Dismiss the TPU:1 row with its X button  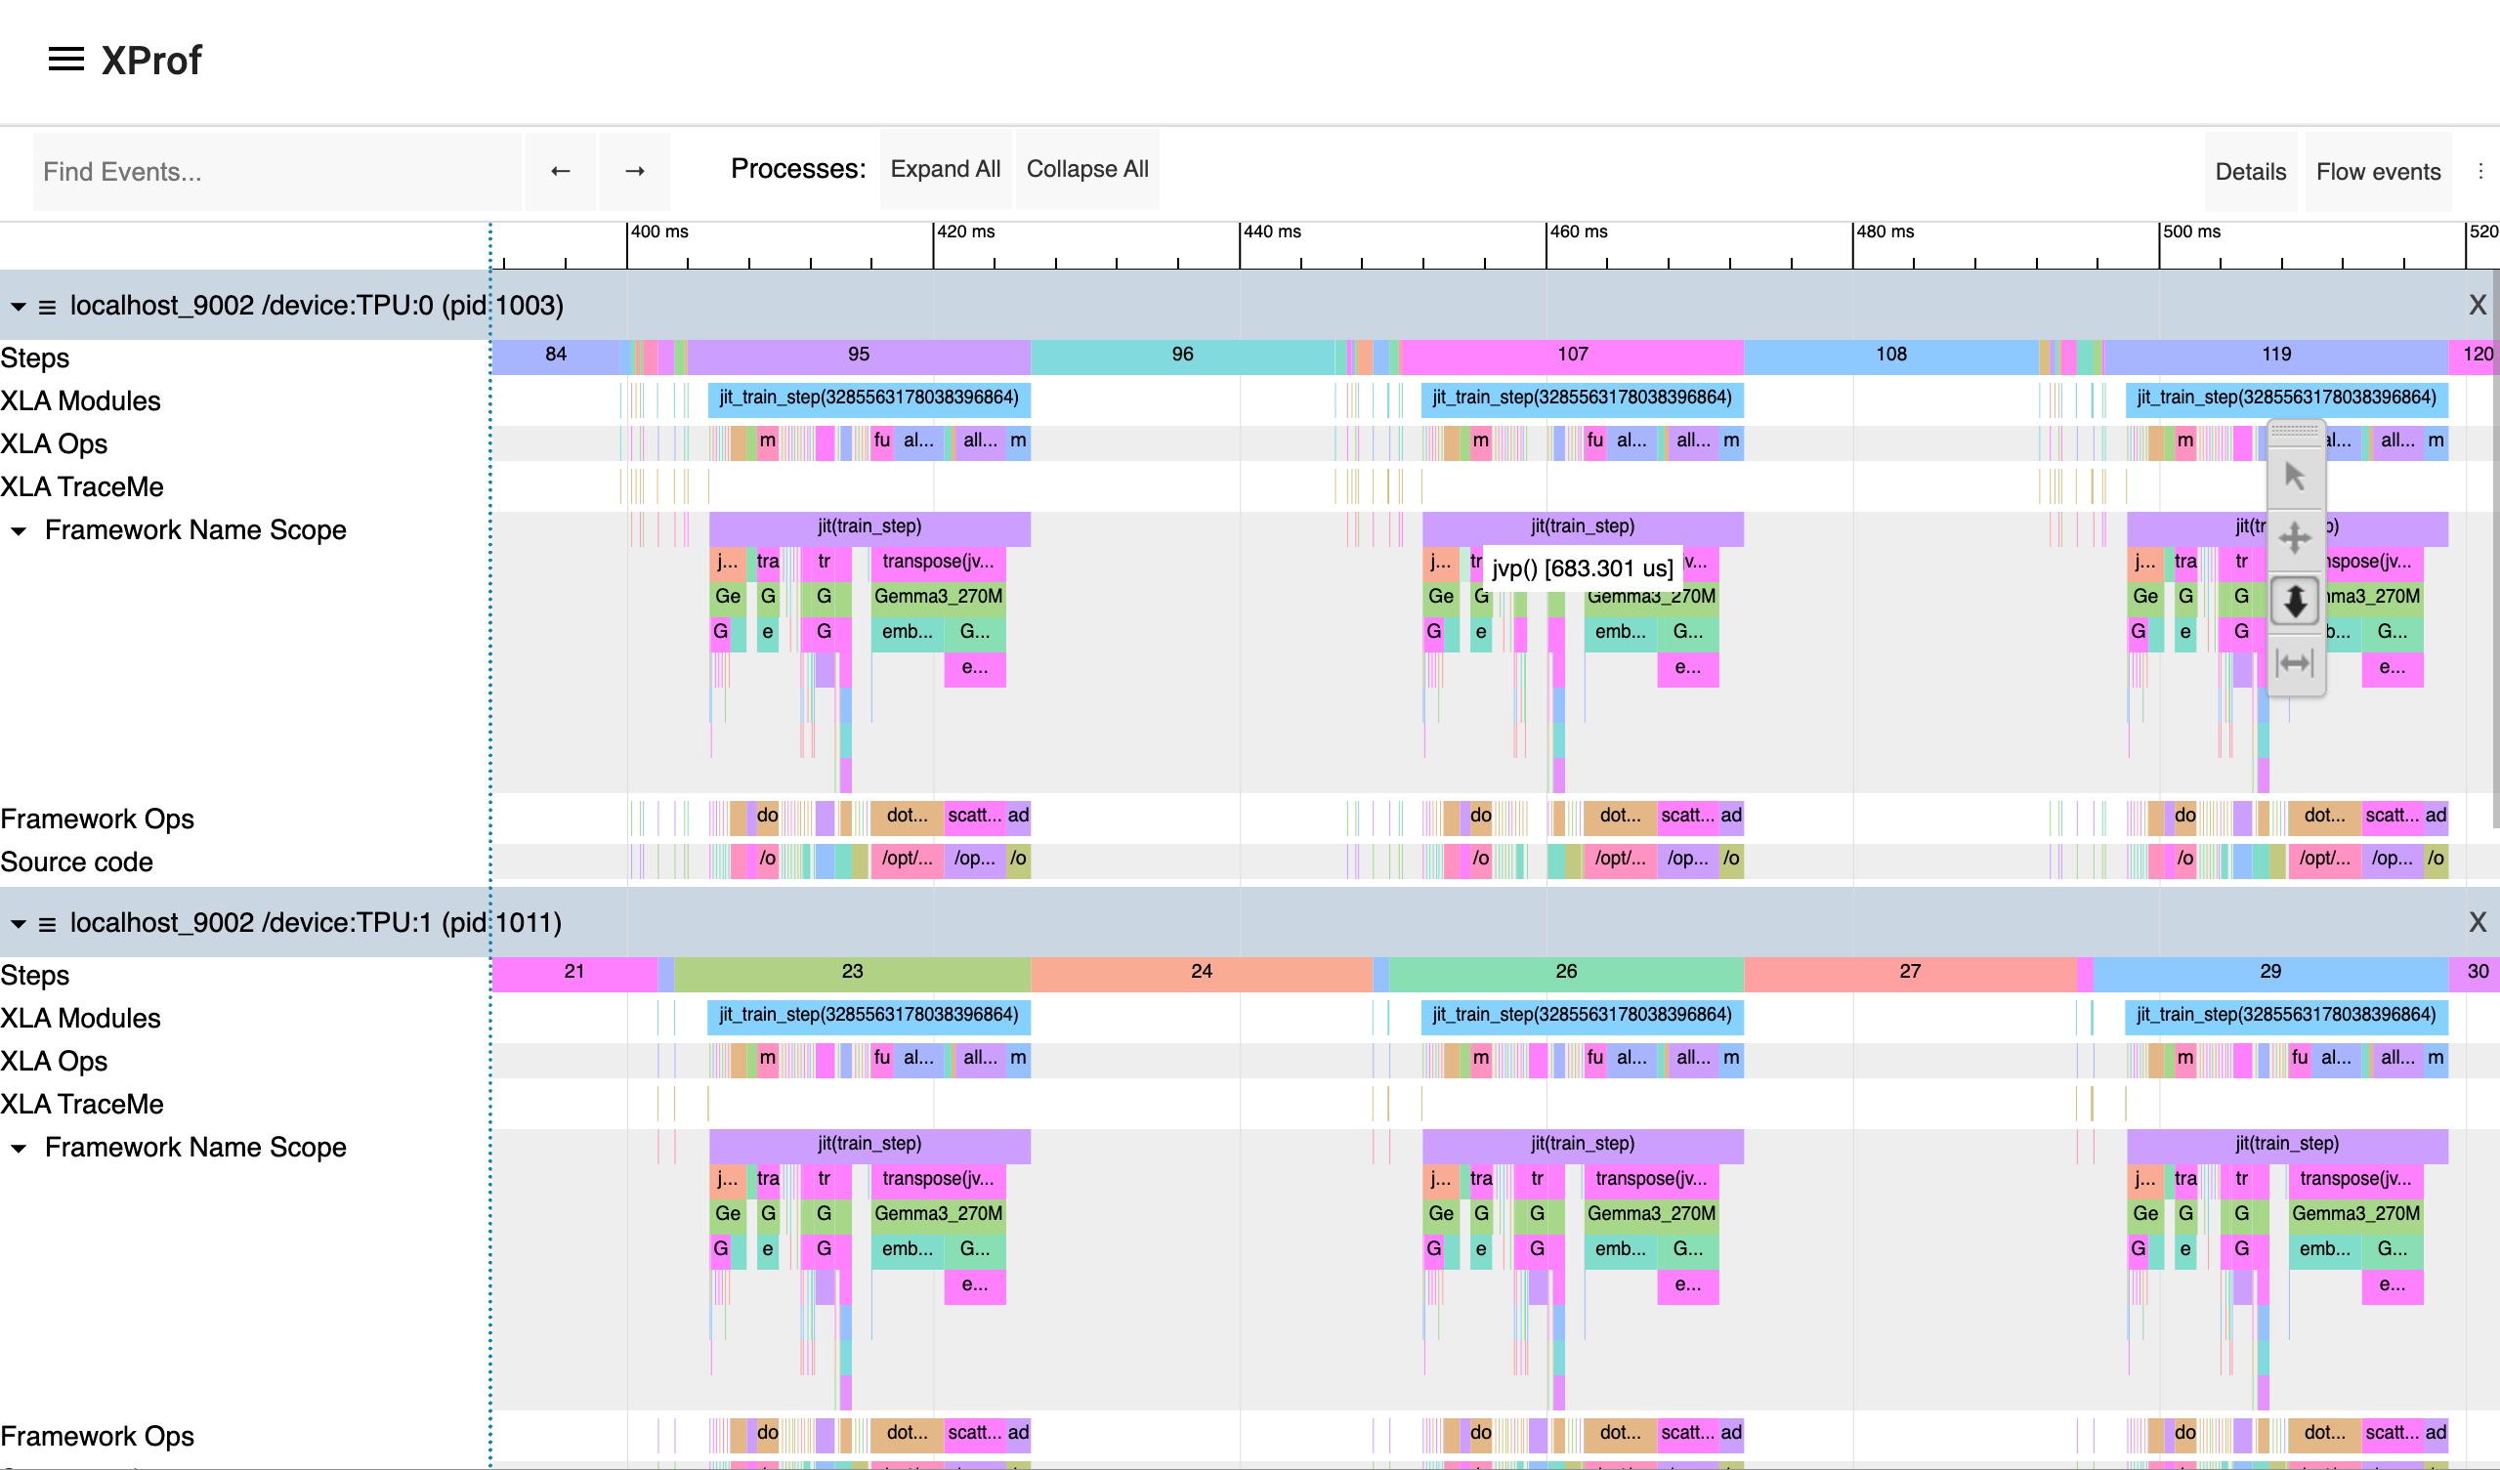click(x=2478, y=922)
